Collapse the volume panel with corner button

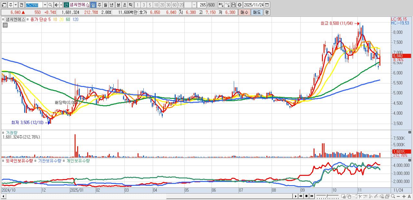[x=410, y=132]
